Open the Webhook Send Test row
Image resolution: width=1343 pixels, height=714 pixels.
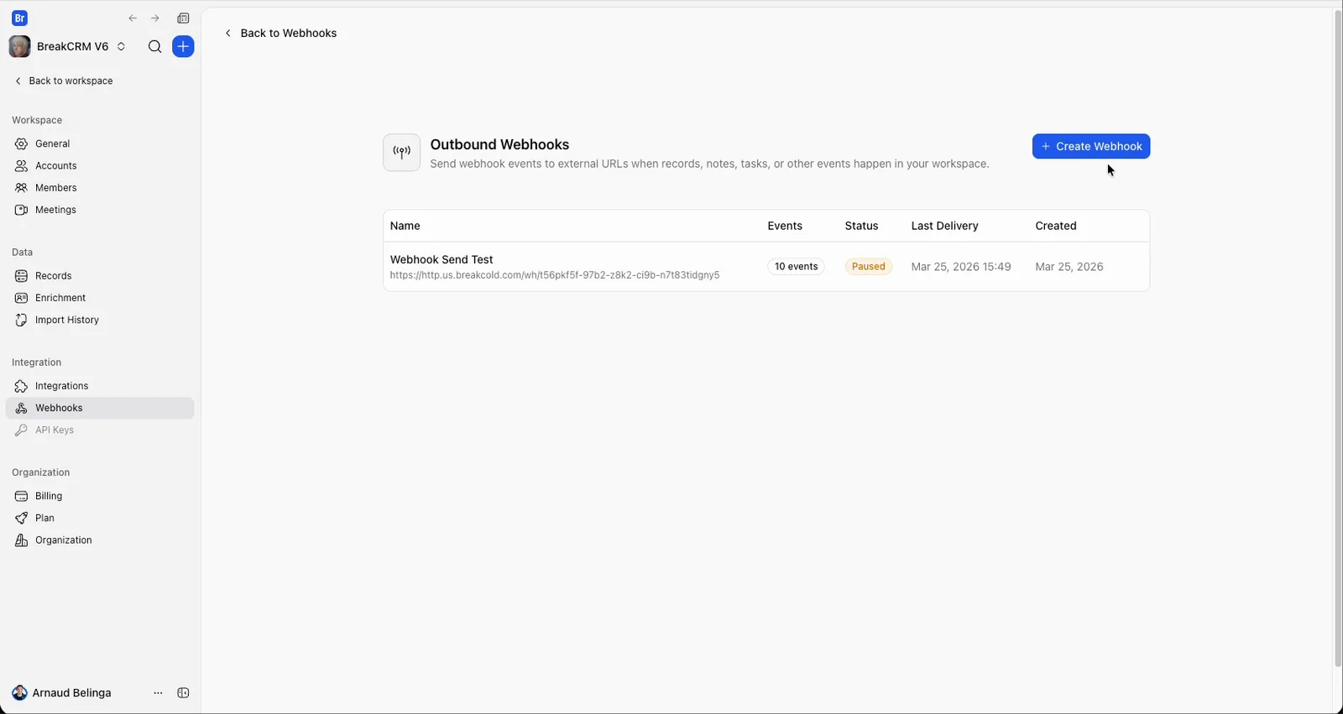click(766, 267)
